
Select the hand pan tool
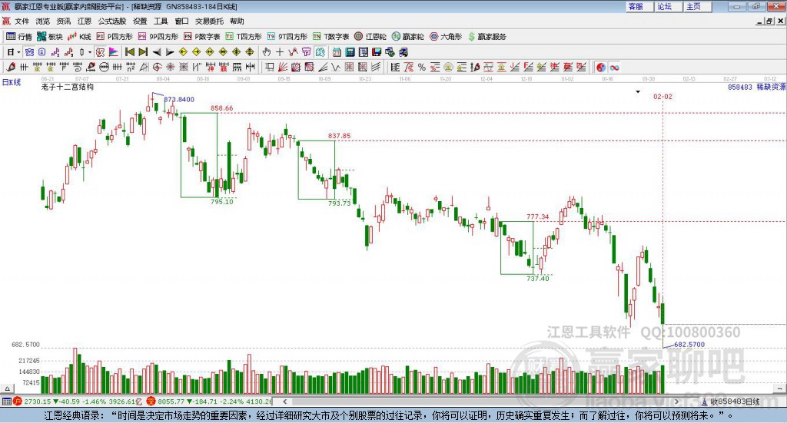[267, 52]
